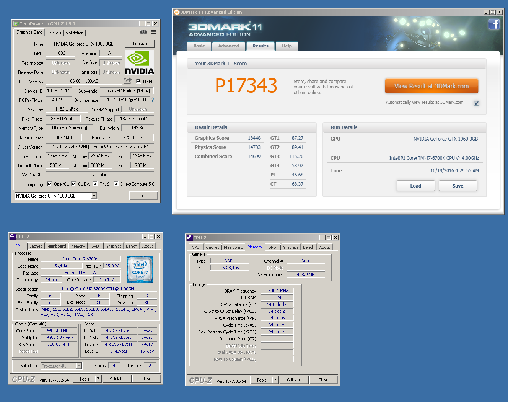508x402 pixels.
Task: Toggle the DirectCompute 5.0 checkbox
Action: (x=116, y=184)
